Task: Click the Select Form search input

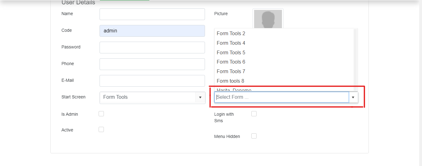Action: [x=282, y=97]
